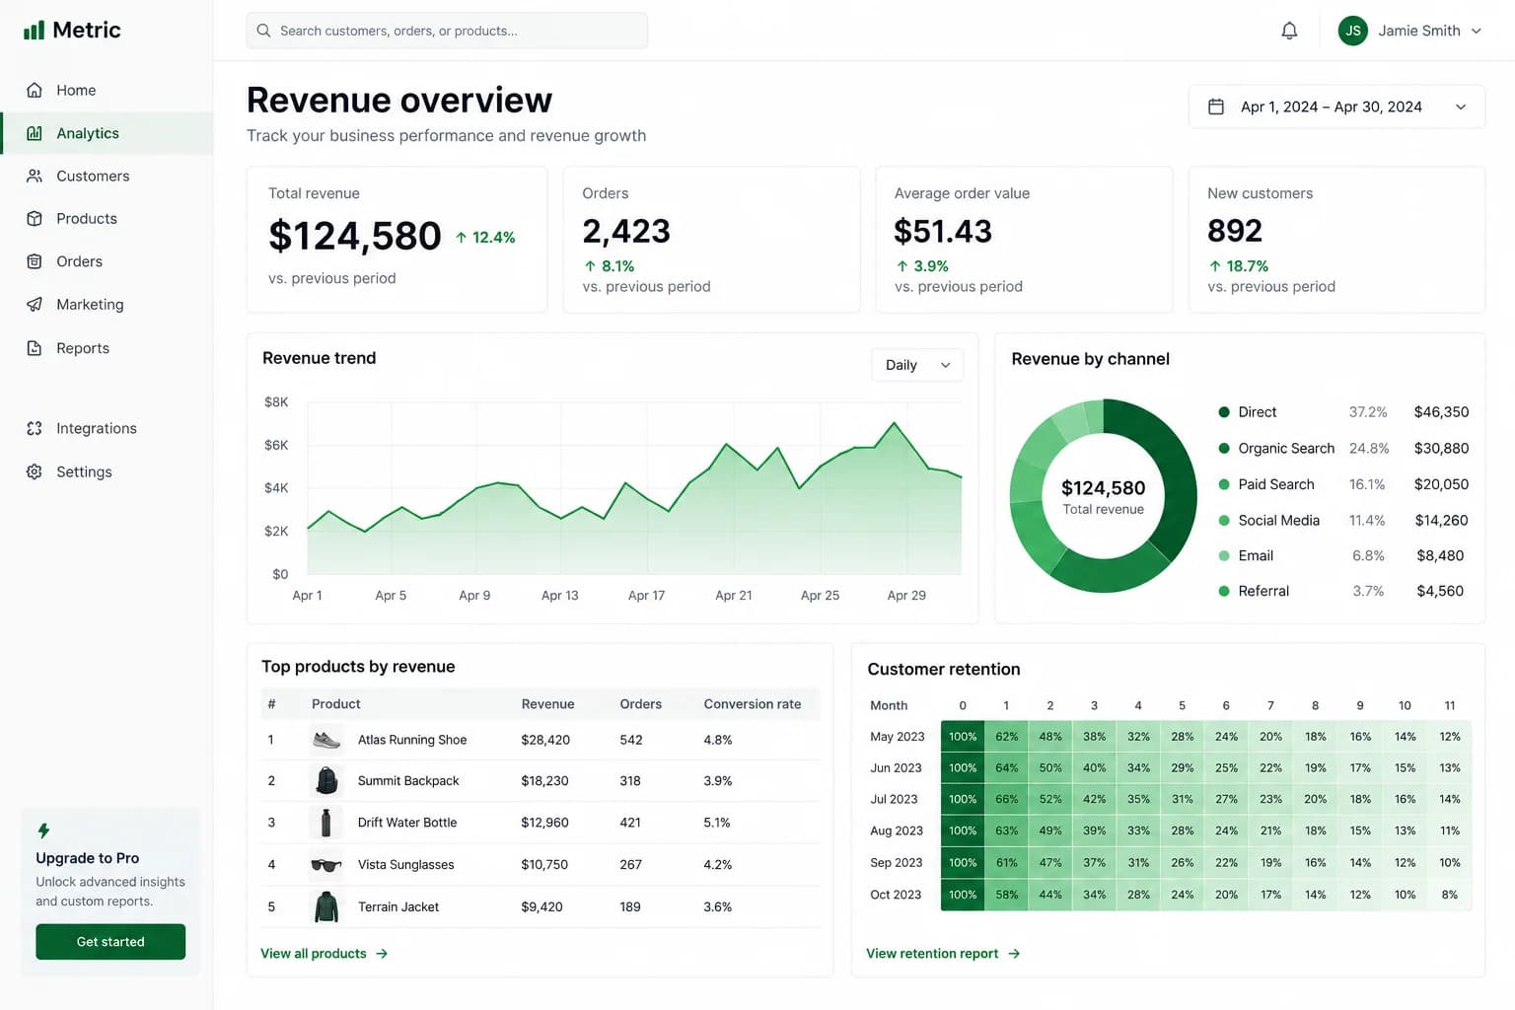Click the May 2023 retention row label
This screenshot has height=1010, width=1515.
(898, 737)
